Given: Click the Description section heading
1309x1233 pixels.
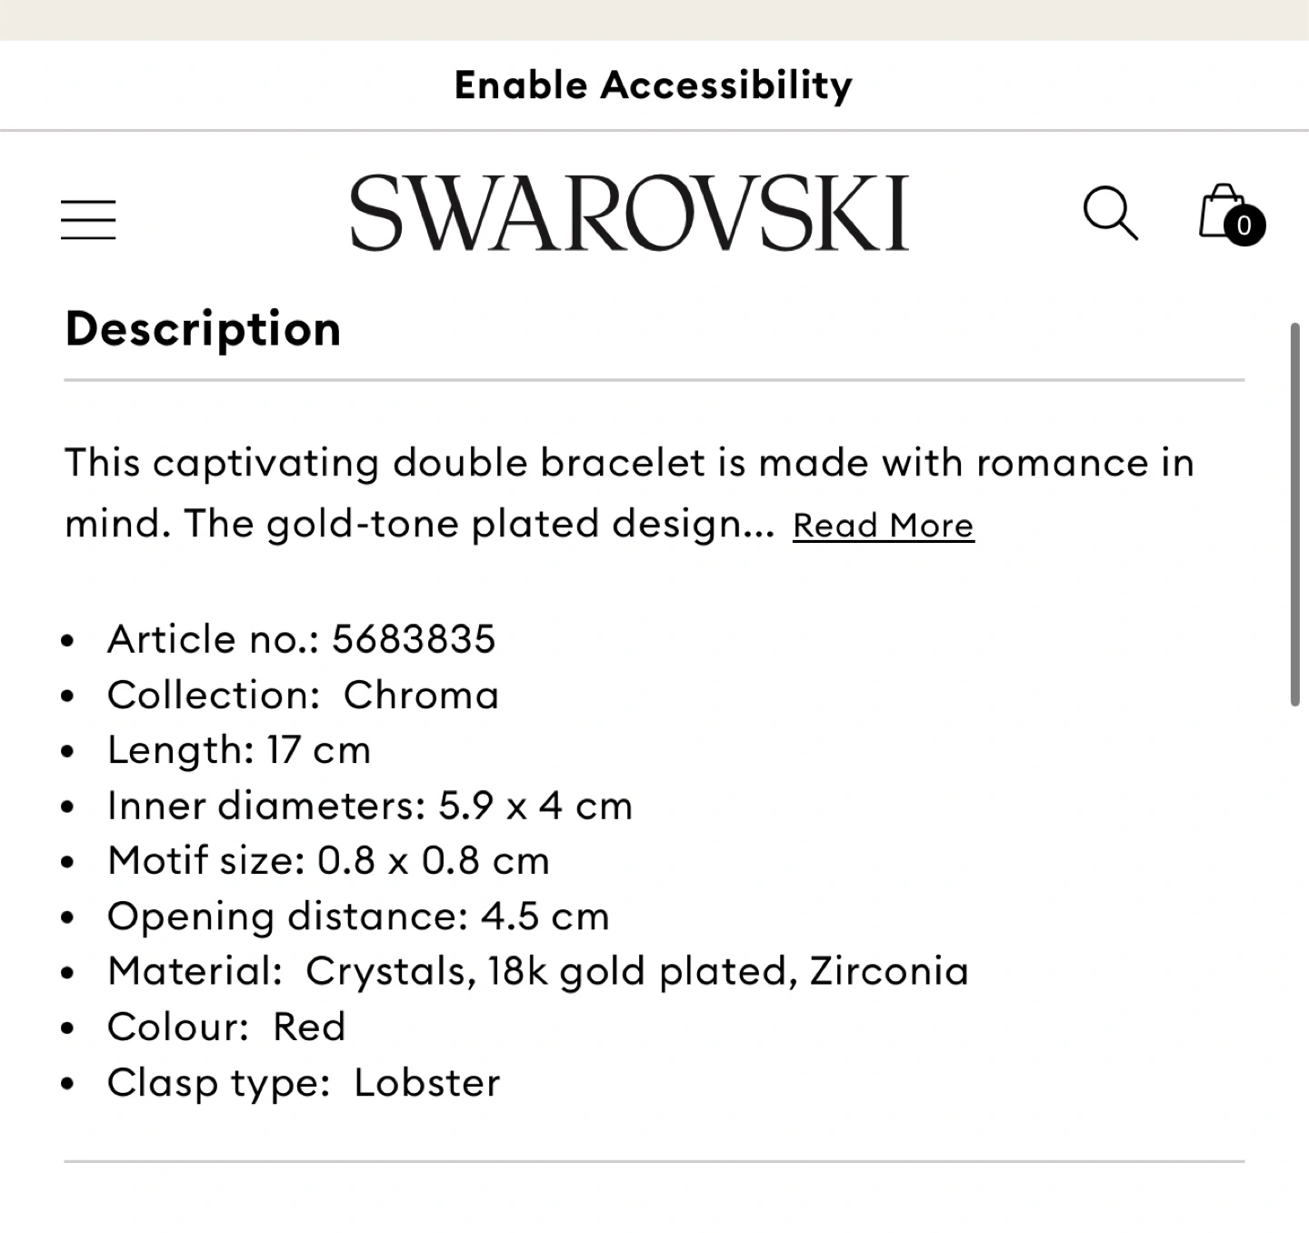Looking at the screenshot, I should [x=204, y=329].
